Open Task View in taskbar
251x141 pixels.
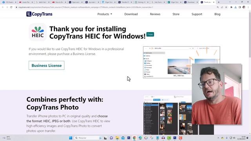click(105, 138)
